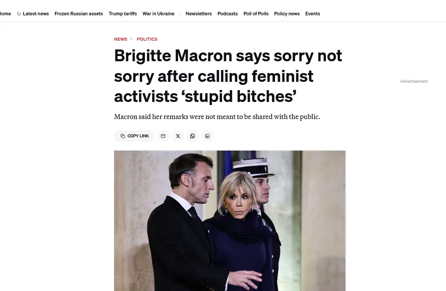
Task: Share article on X icon
Action: coord(178,136)
